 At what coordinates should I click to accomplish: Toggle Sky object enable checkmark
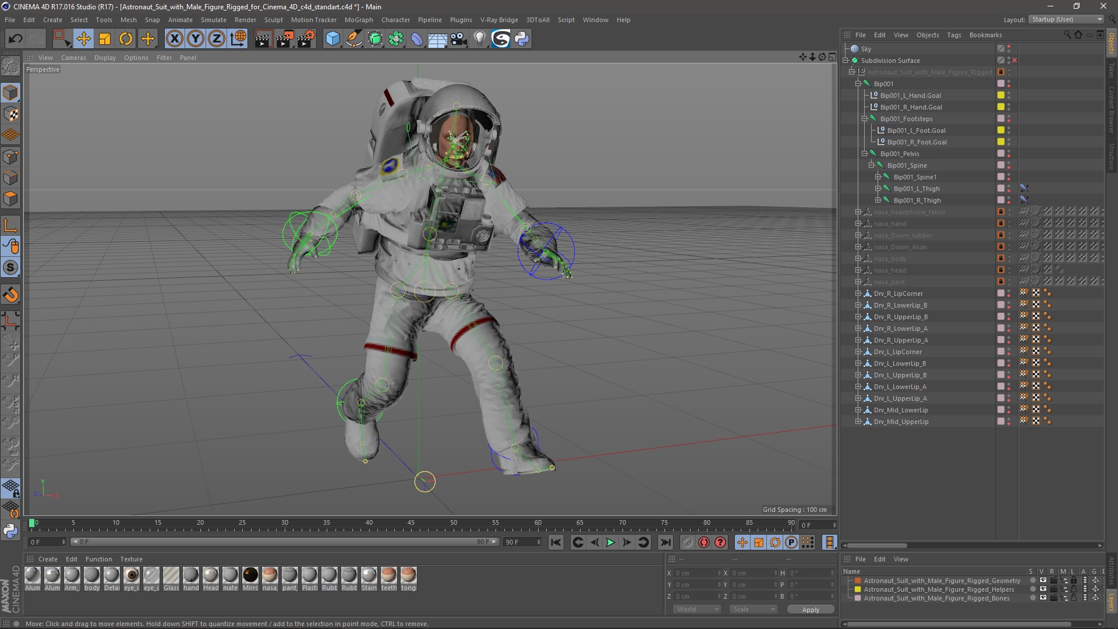[x=1001, y=49]
